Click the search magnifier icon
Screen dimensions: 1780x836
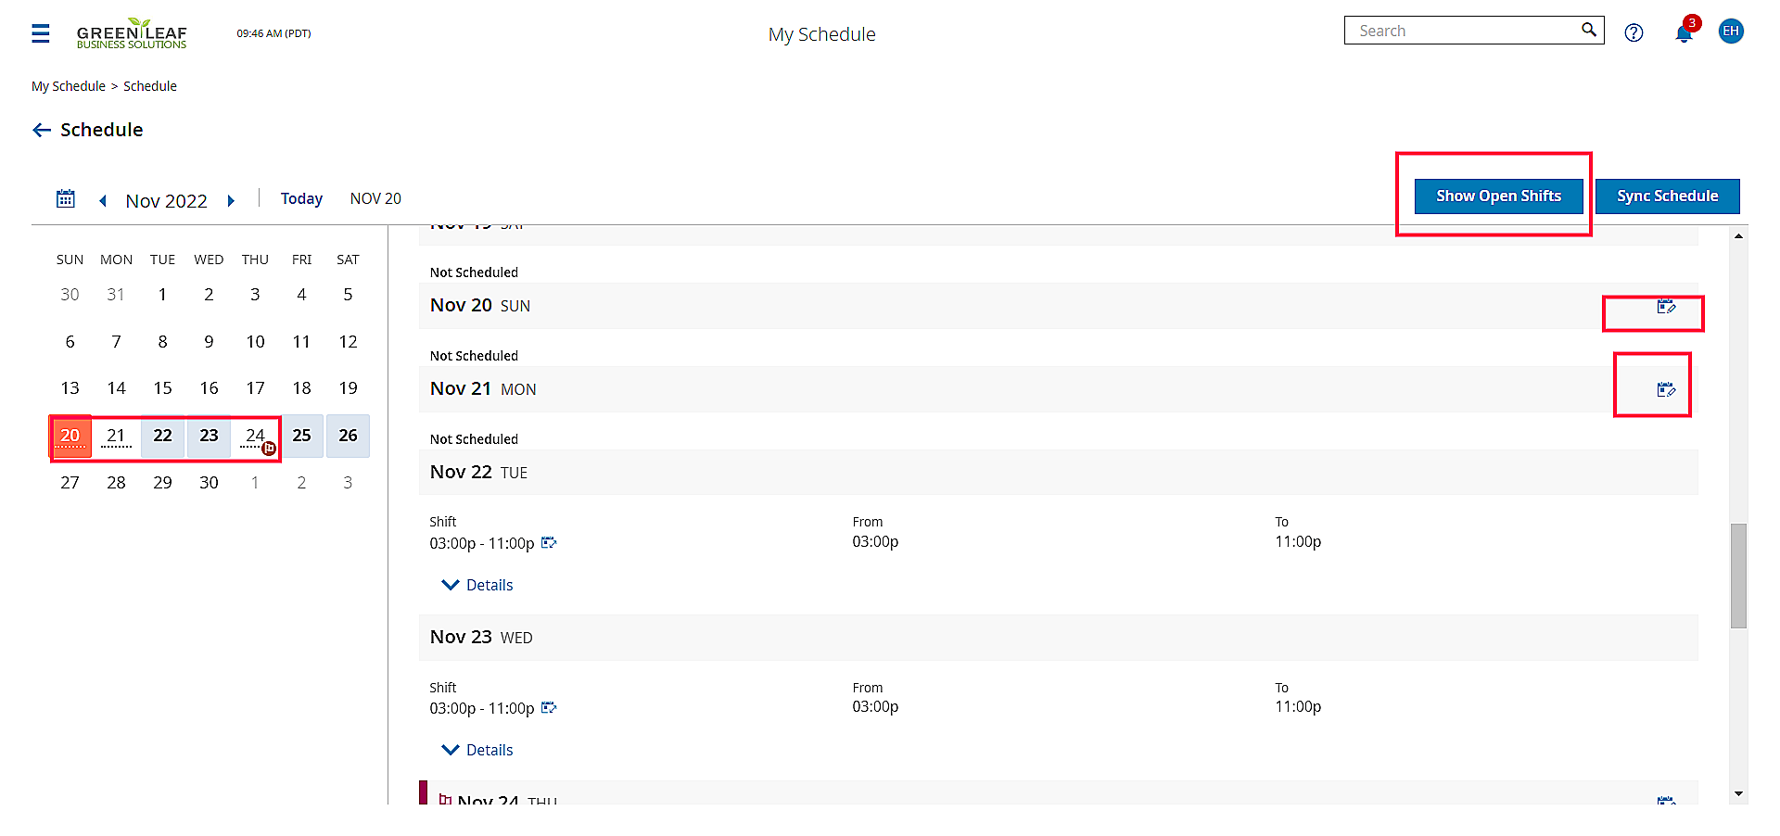pos(1589,30)
